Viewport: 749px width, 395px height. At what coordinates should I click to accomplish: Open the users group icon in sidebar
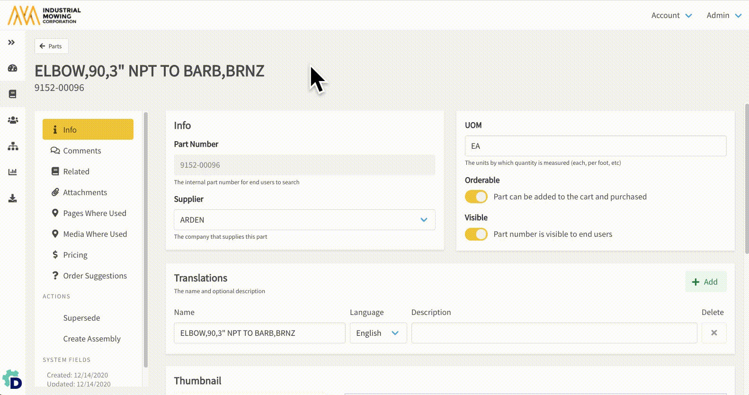[x=13, y=120]
